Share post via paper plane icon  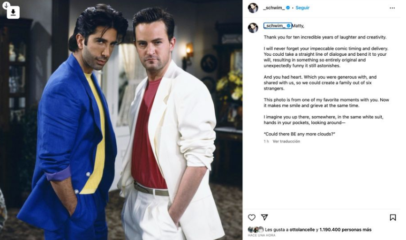[x=264, y=217]
